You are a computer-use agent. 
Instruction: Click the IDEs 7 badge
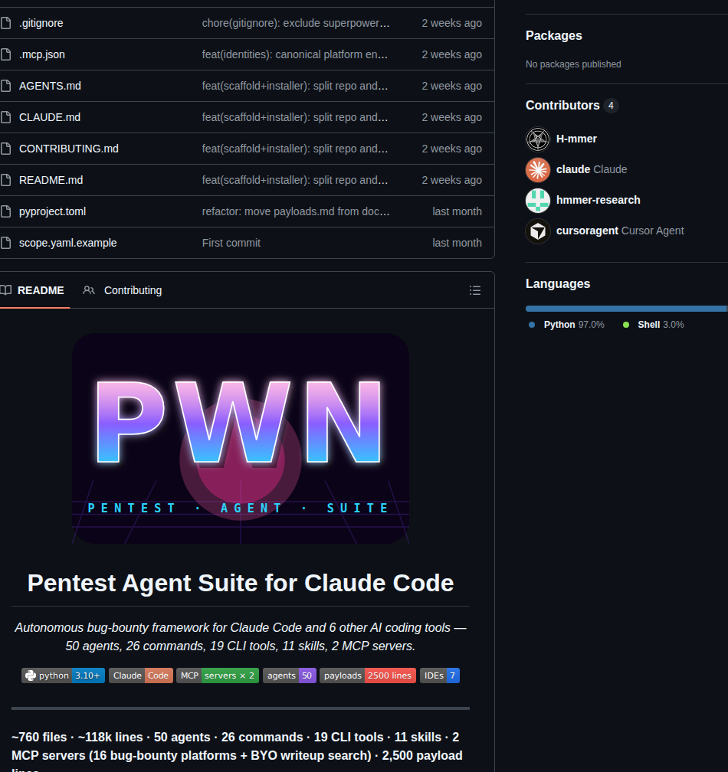click(440, 675)
